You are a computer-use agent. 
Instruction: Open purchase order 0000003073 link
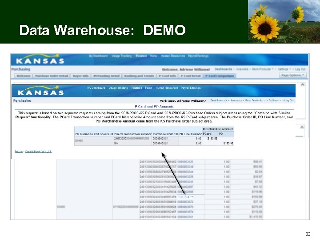pos(185,207)
